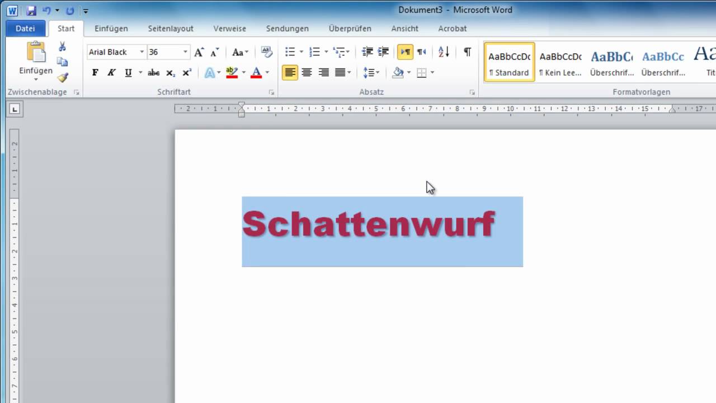
Task: Undo the last action
Action: pyautogui.click(x=46, y=10)
